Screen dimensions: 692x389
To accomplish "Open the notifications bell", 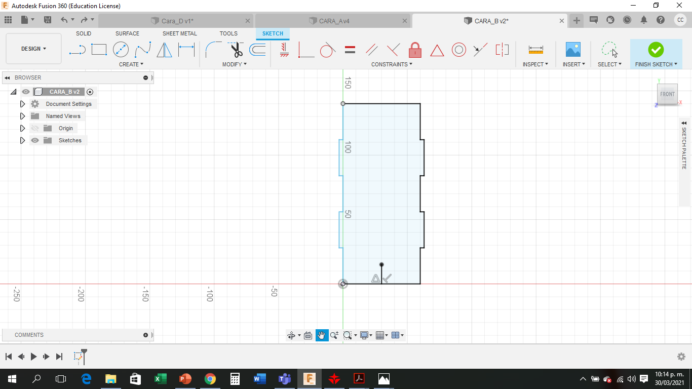I will pyautogui.click(x=644, y=20).
